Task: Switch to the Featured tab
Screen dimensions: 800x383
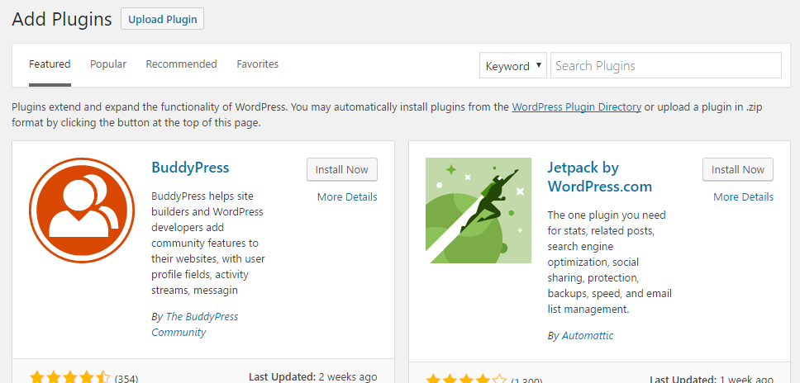Action: (x=50, y=64)
